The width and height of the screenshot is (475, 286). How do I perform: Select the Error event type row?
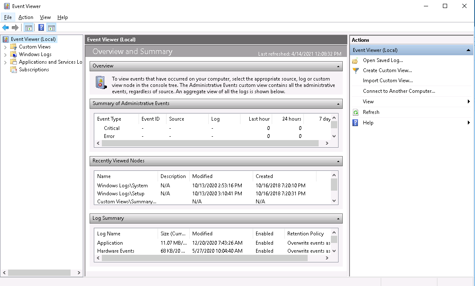(212, 136)
